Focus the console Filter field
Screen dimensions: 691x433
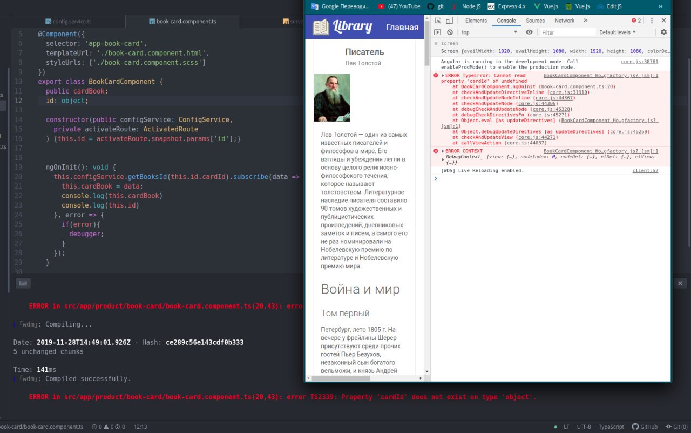pyautogui.click(x=568, y=32)
